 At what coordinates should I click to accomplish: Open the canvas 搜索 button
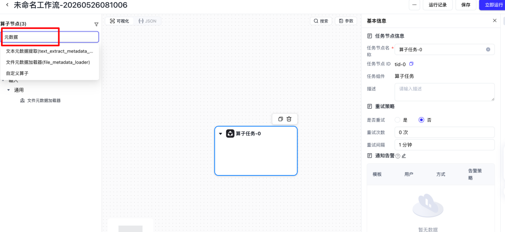point(321,21)
